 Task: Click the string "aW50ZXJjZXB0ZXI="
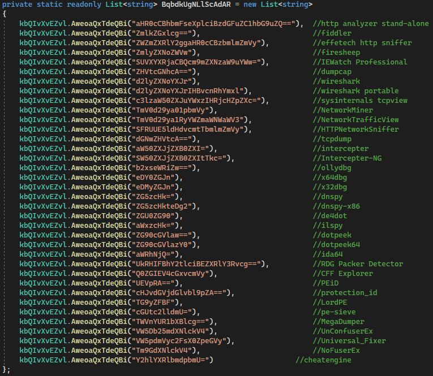(x=170, y=149)
